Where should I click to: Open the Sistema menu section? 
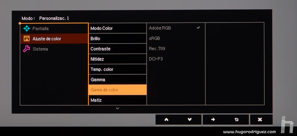pos(54,49)
